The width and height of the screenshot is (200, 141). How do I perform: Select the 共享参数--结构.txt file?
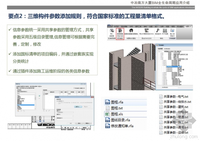pos(174,112)
